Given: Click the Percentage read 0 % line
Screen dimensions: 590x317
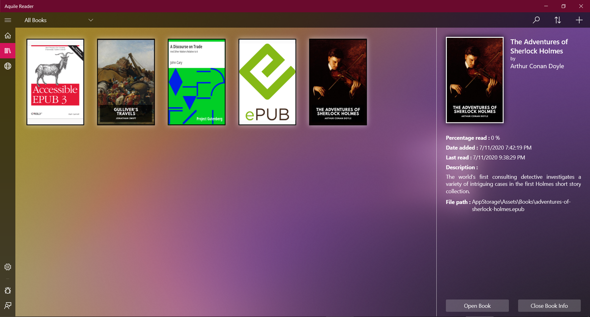Looking at the screenshot, I should click(x=473, y=138).
